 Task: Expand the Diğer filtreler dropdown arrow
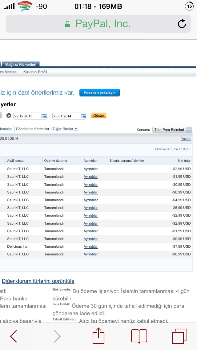click(x=76, y=129)
